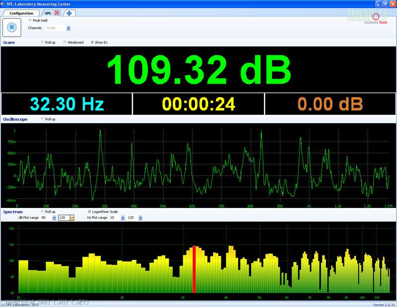Close the SPL-Laboratory Measuring Center window
The width and height of the screenshot is (397, 307).
pyautogui.click(x=393, y=4)
